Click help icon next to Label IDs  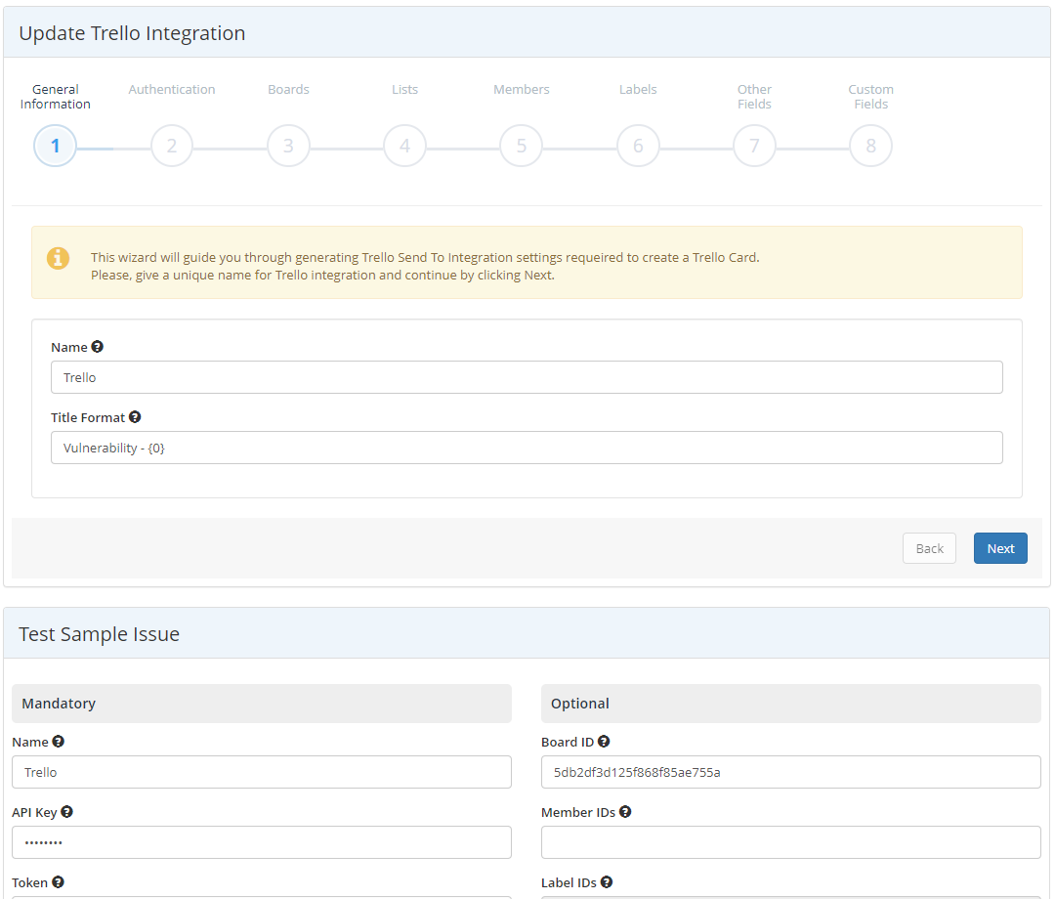pos(607,882)
